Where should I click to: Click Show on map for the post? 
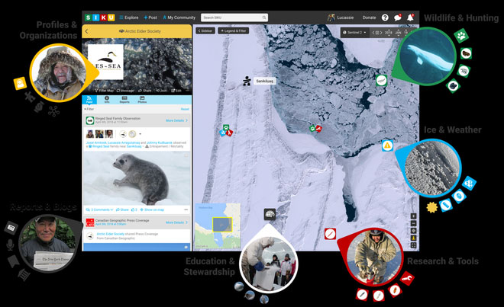coord(152,209)
